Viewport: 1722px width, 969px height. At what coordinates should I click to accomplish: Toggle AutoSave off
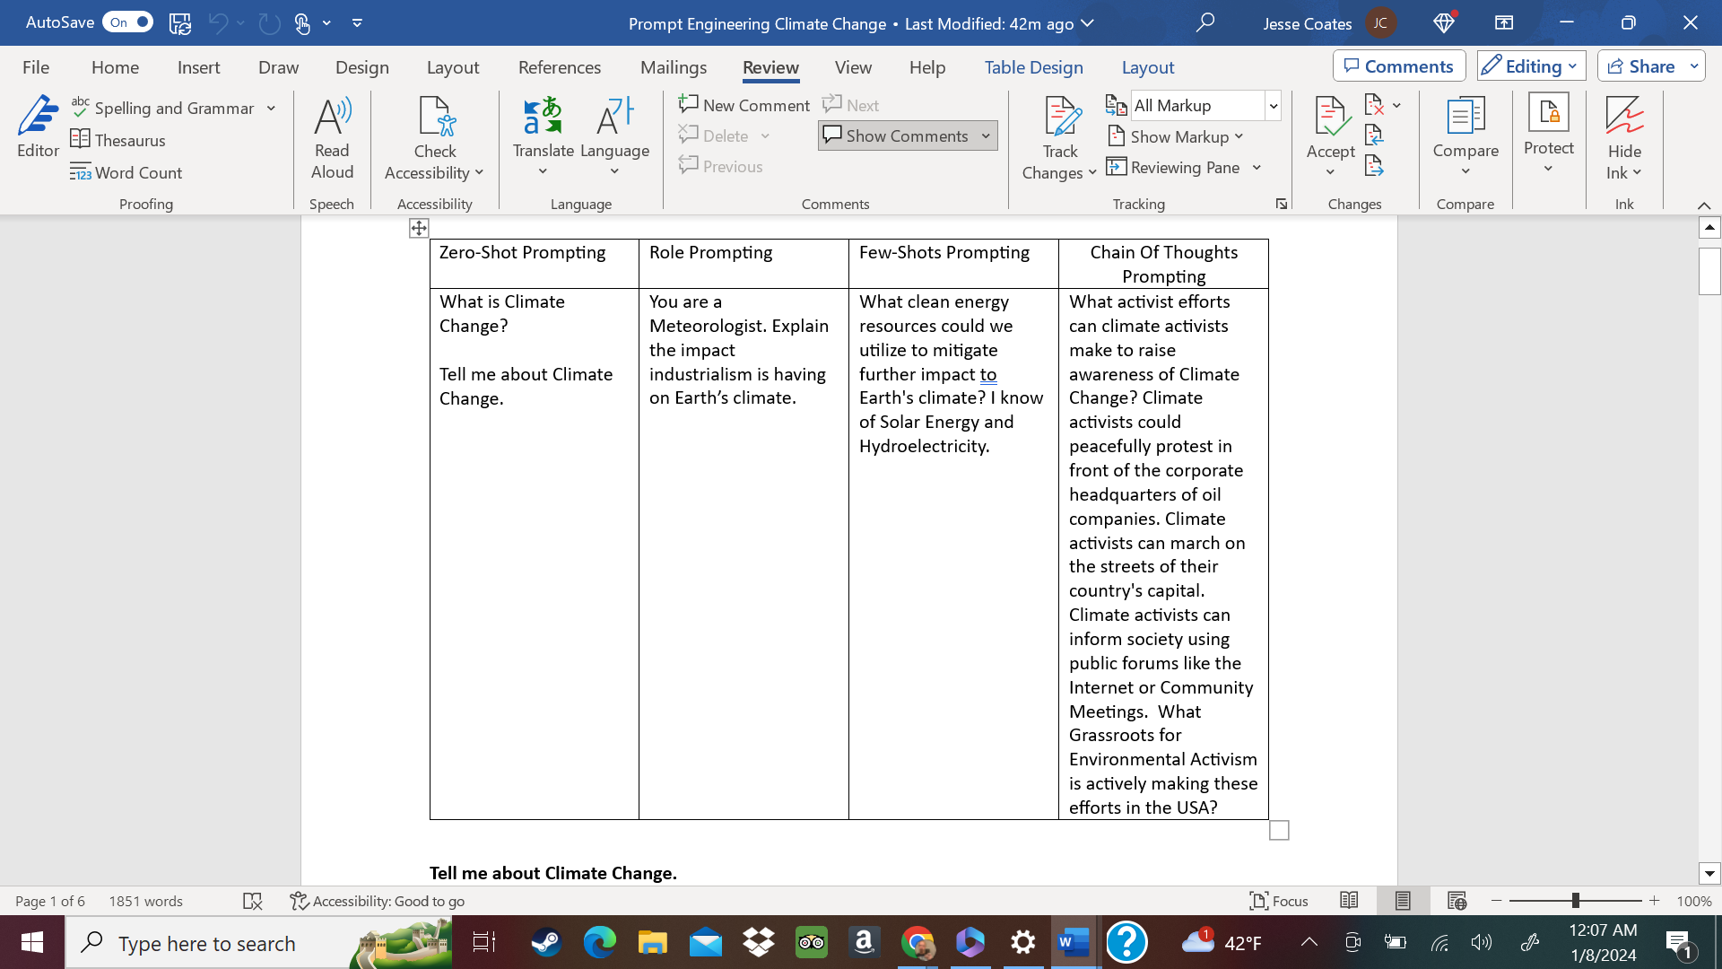[127, 22]
